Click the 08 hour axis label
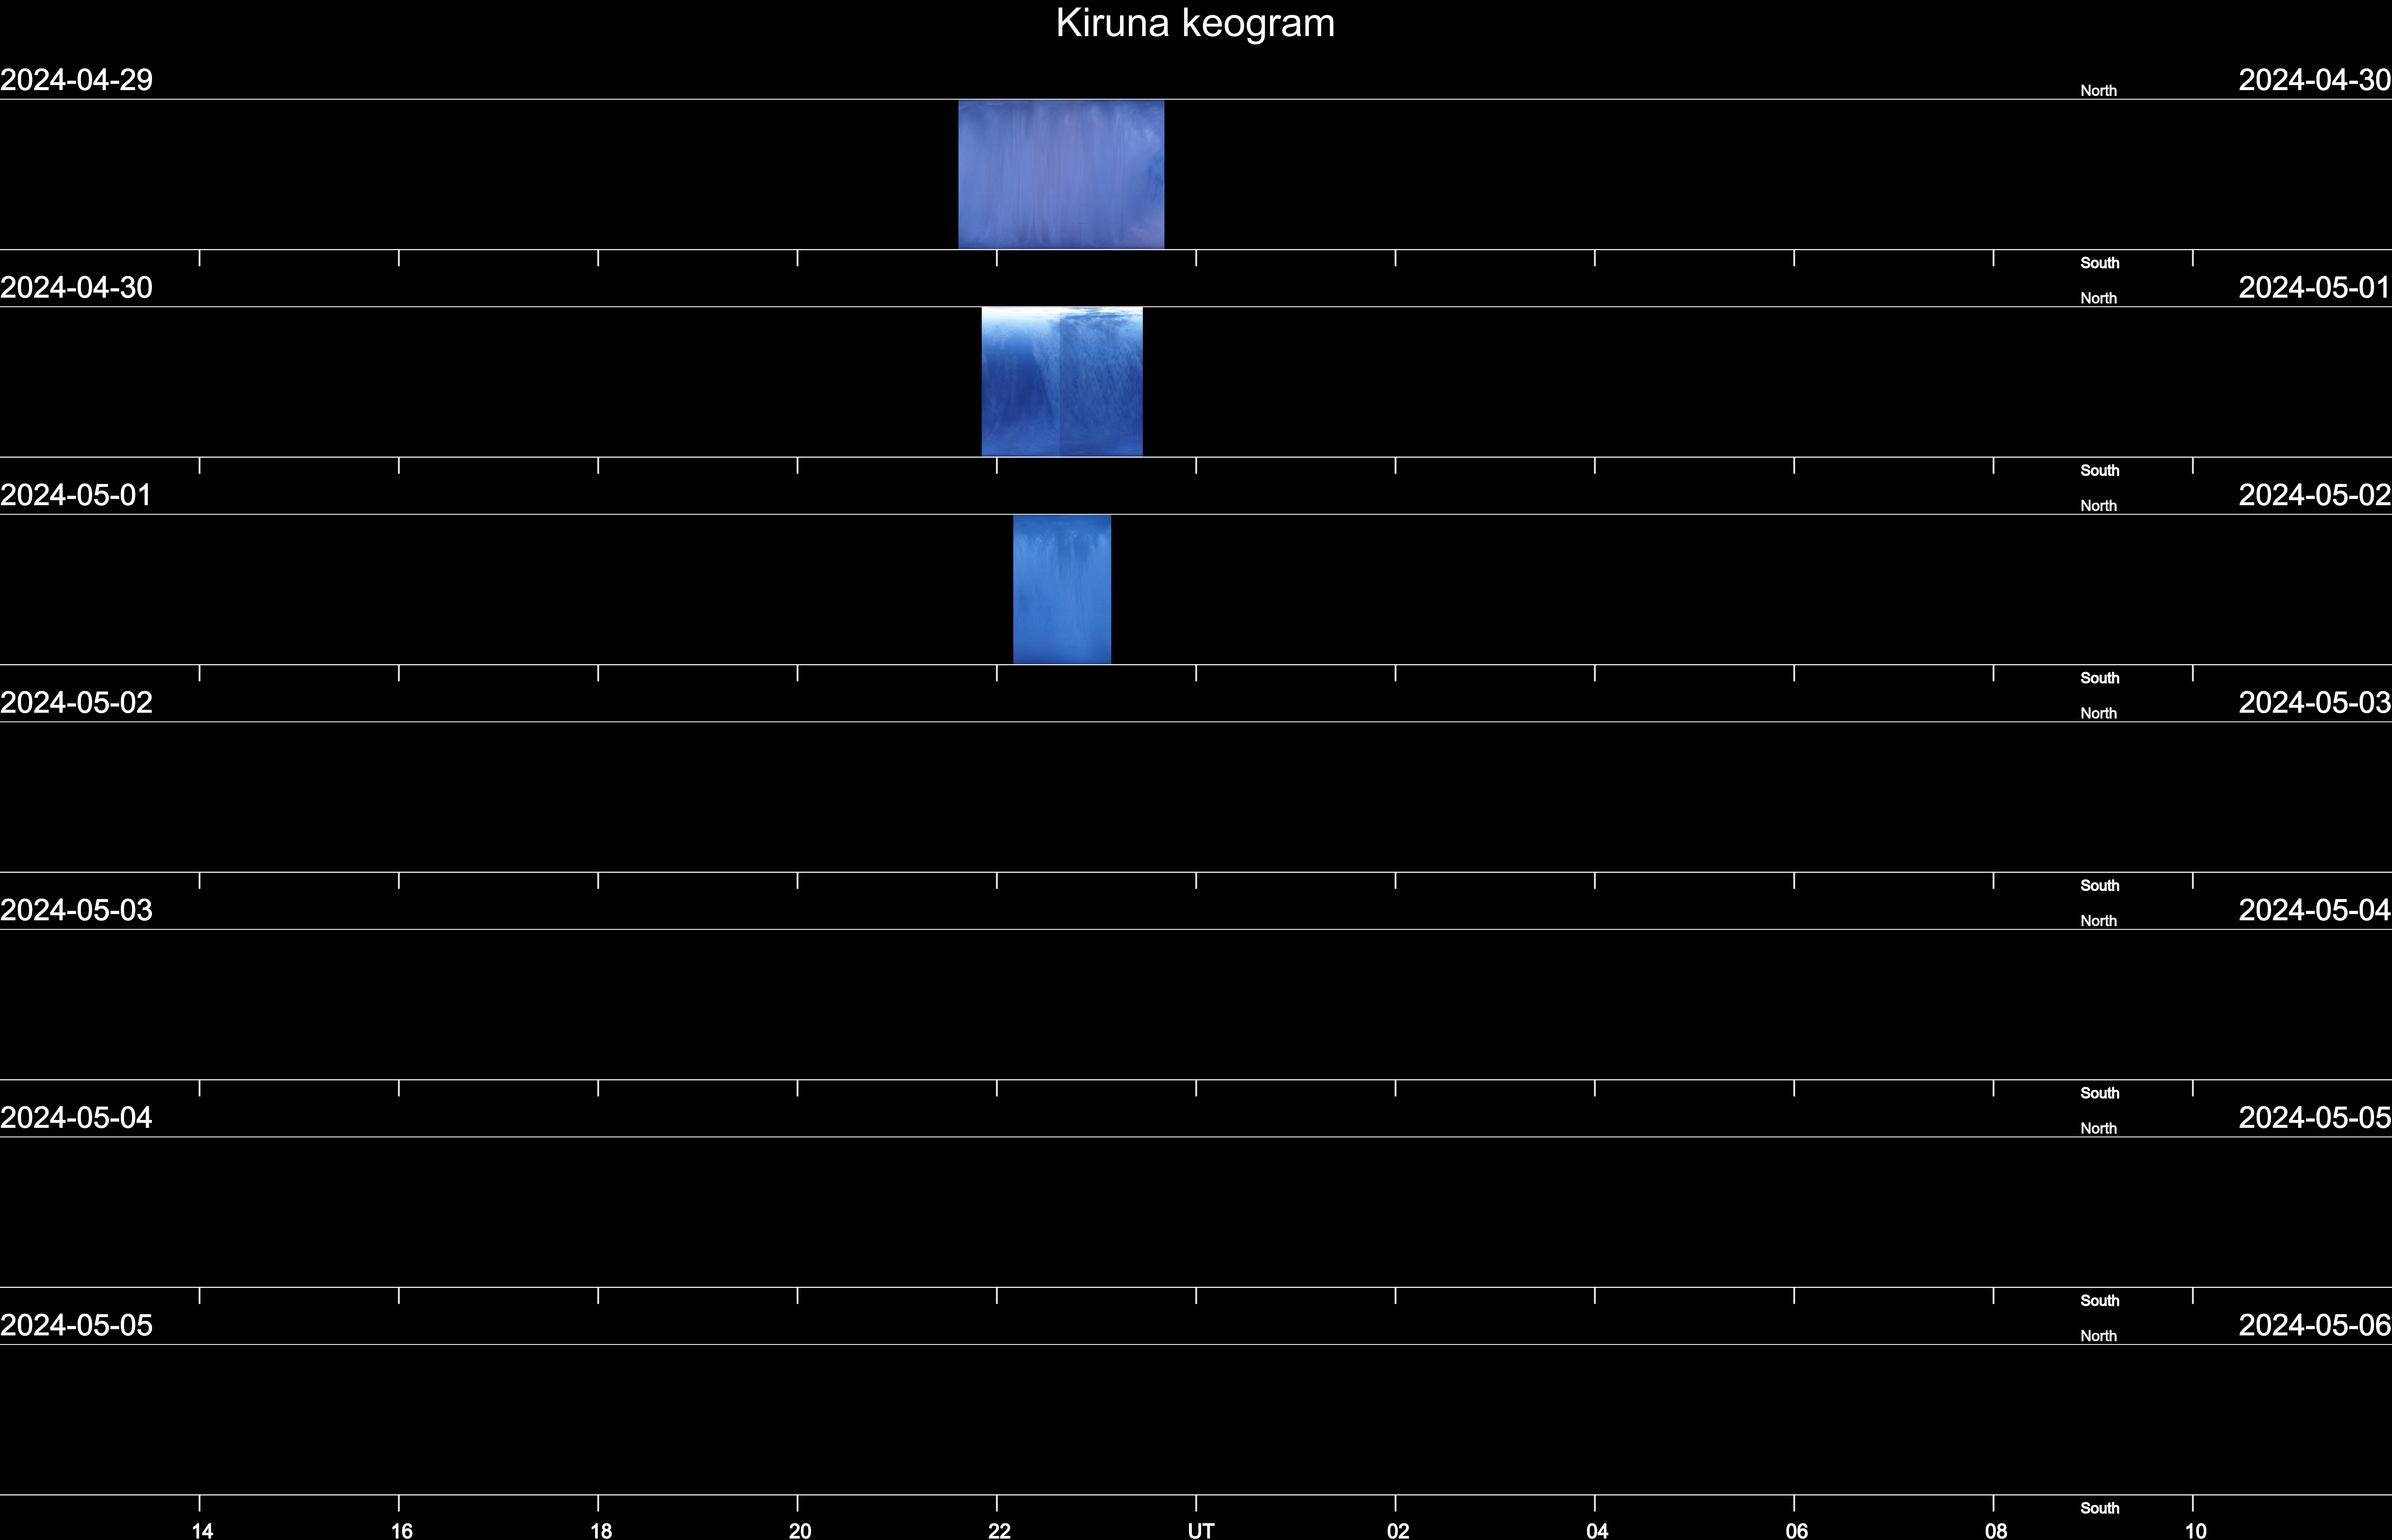This screenshot has height=1540, width=2392. [x=1996, y=1530]
